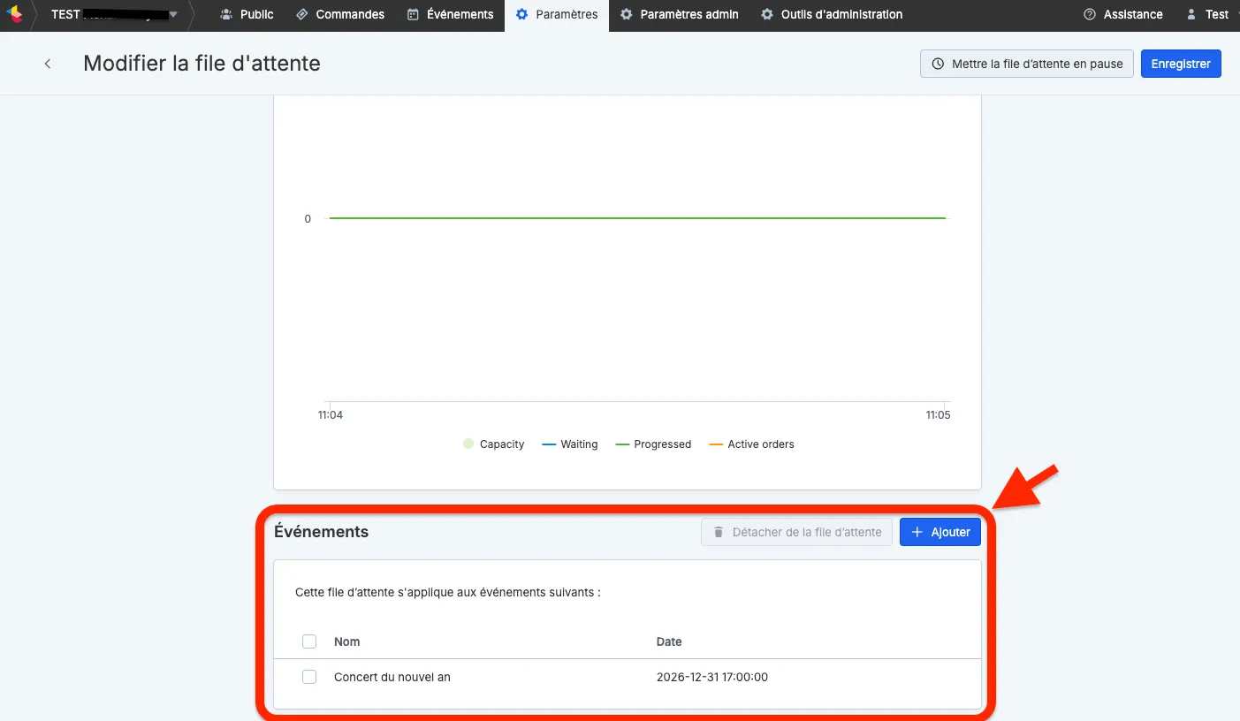Click the people icon next to Public
Image resolution: width=1240 pixels, height=721 pixels.
226,14
